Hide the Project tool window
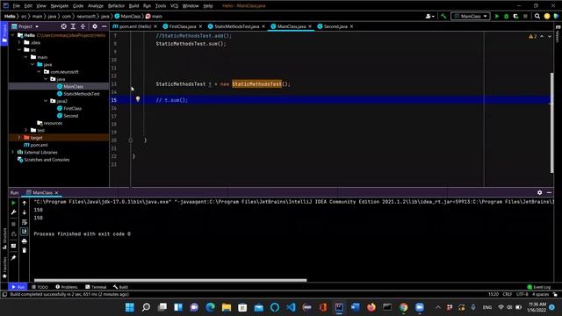This screenshot has height=316, width=562. click(x=104, y=26)
